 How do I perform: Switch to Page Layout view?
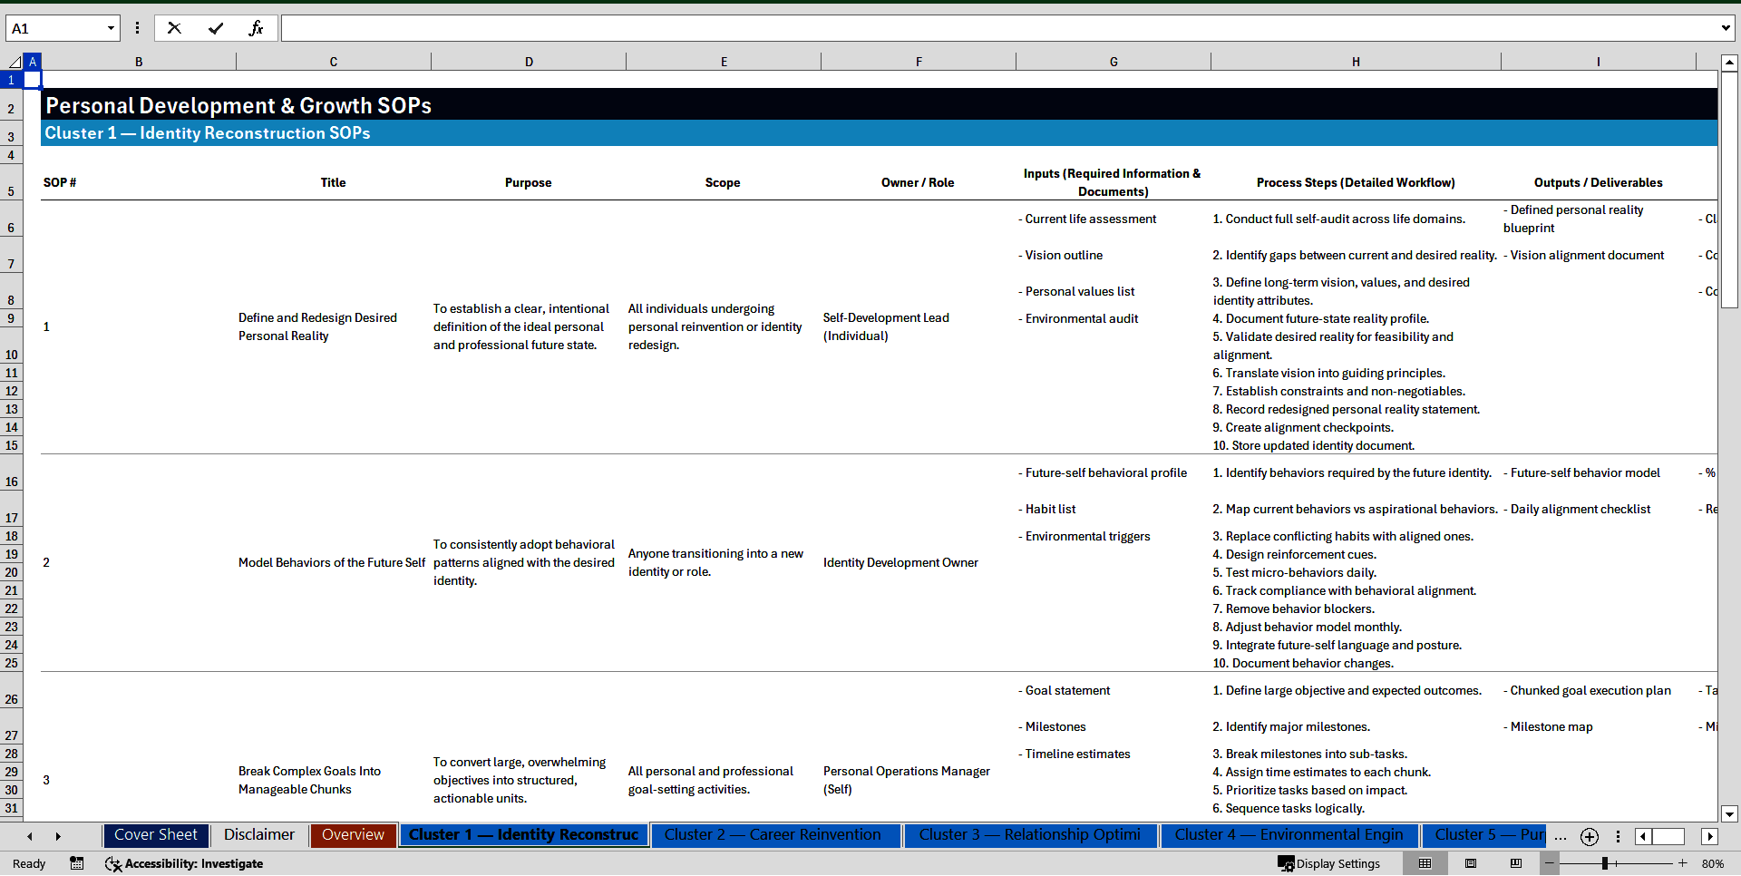click(1471, 863)
